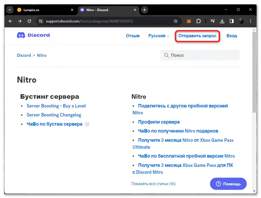Click the search magnifier icon in the Поиск field

[166, 55]
